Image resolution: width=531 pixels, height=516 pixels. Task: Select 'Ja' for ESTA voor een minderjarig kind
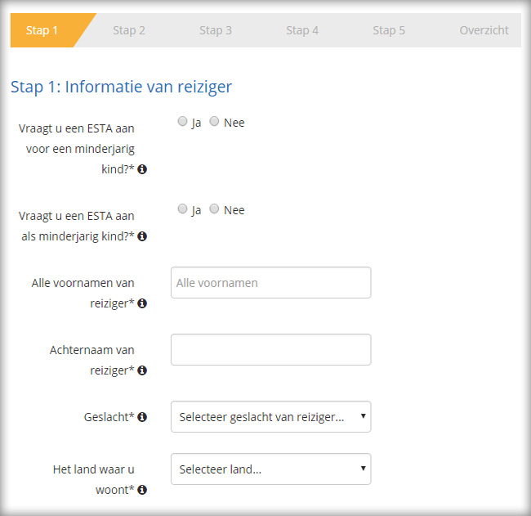tap(182, 122)
